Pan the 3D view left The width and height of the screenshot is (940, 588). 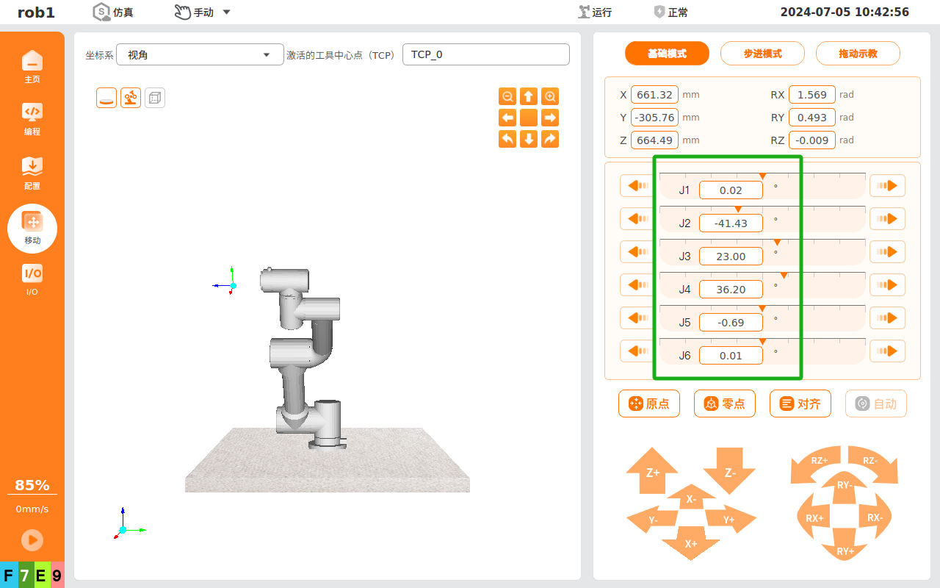point(507,118)
